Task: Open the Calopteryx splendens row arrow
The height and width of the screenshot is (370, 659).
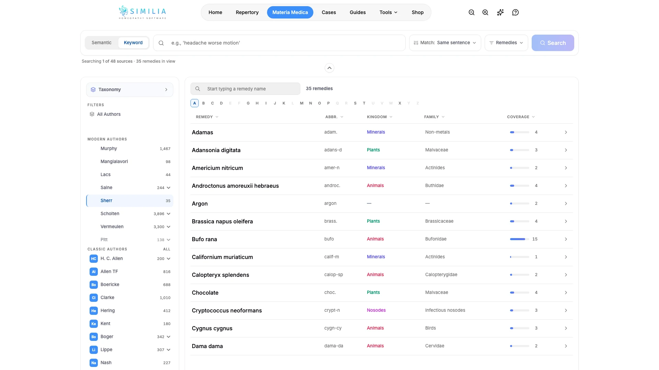Action: (566, 275)
